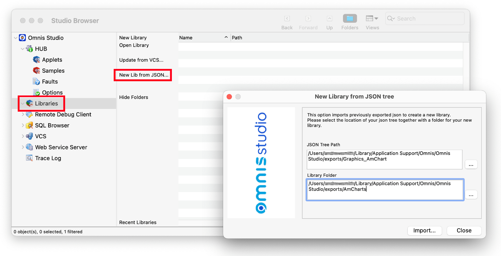Image resolution: width=501 pixels, height=256 pixels.
Task: Click the Import... button
Action: 424,231
